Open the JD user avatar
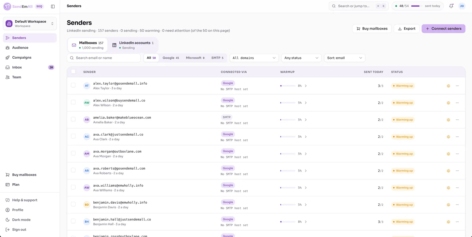The height and width of the screenshot is (237, 472). tap(462, 6)
